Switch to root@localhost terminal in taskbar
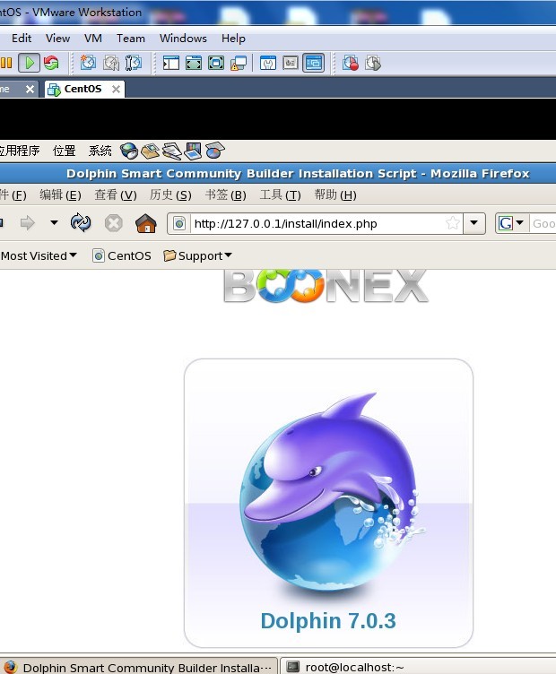The image size is (556, 674). coord(418,666)
